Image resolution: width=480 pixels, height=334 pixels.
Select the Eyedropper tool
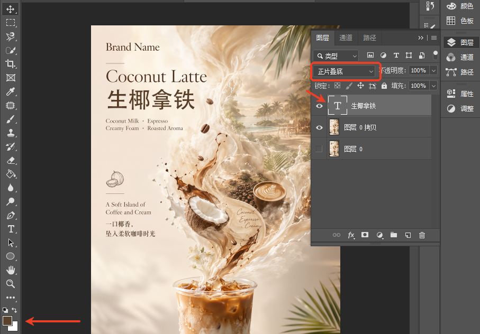pos(11,91)
